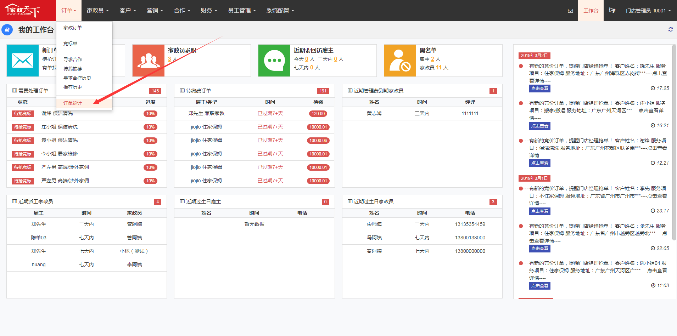Open the mail envelope icon in top bar
Screen dimensions: 677x336
pos(570,11)
